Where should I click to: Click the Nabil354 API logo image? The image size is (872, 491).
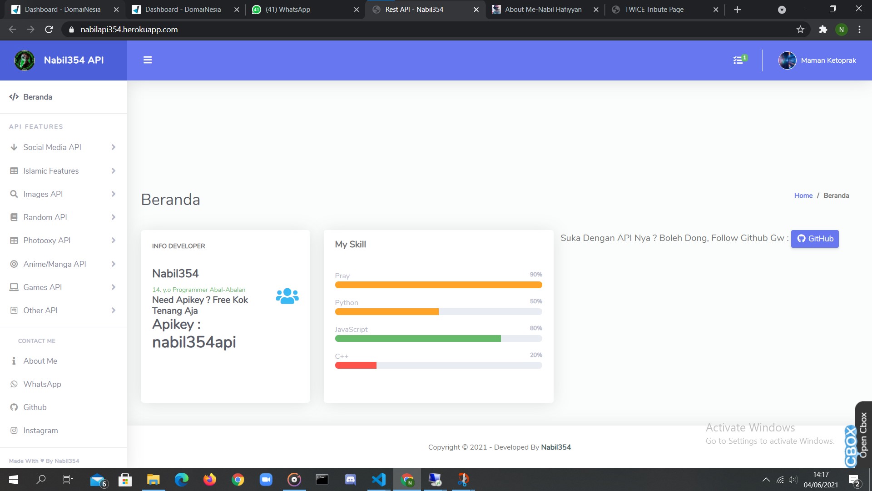[x=25, y=60]
